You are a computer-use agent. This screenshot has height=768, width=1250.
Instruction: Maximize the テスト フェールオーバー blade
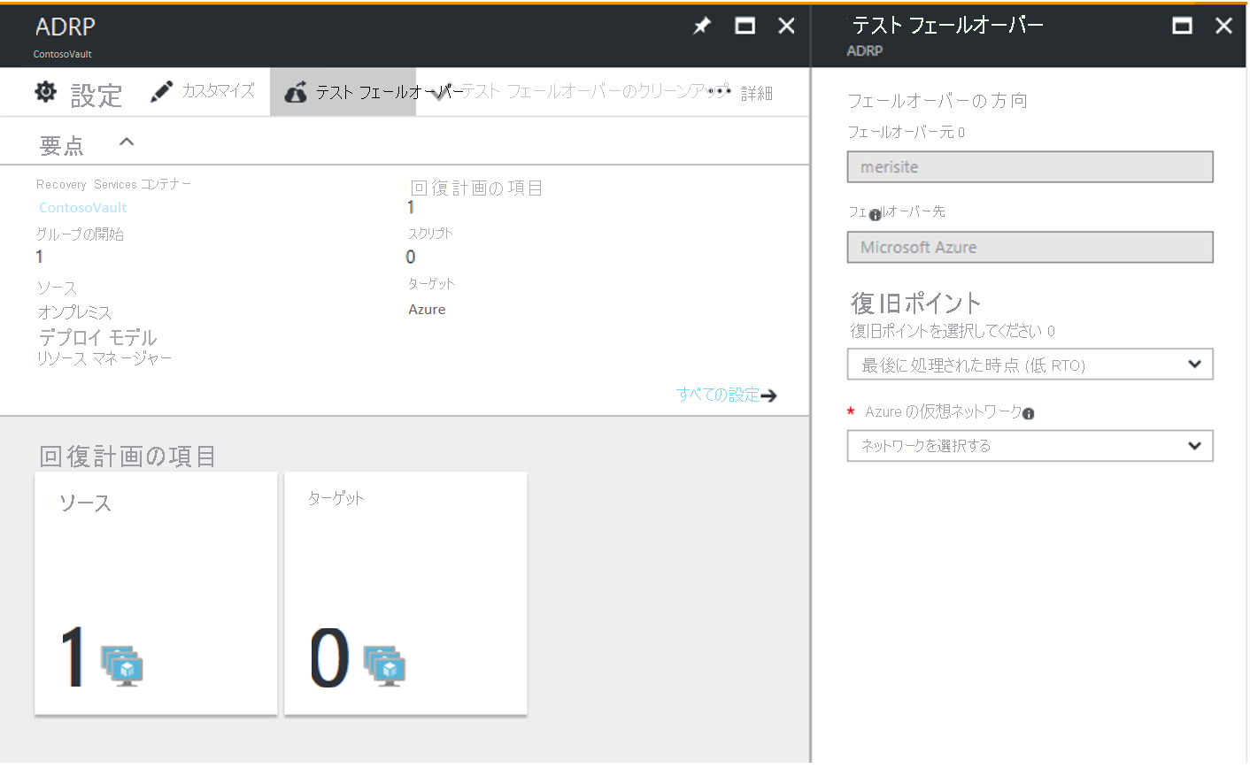pyautogui.click(x=1182, y=26)
